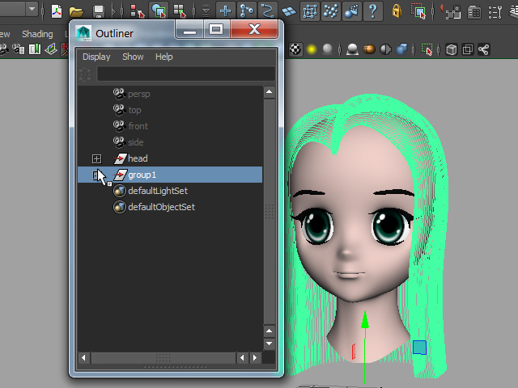Viewport: 518px width, 388px height.
Task: Open the menu set dropdown at top left
Action: pos(31,11)
